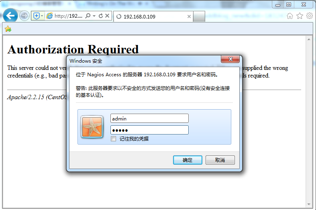Click the page scrollbar up arrow
The width and height of the screenshot is (316, 210).
[309, 39]
